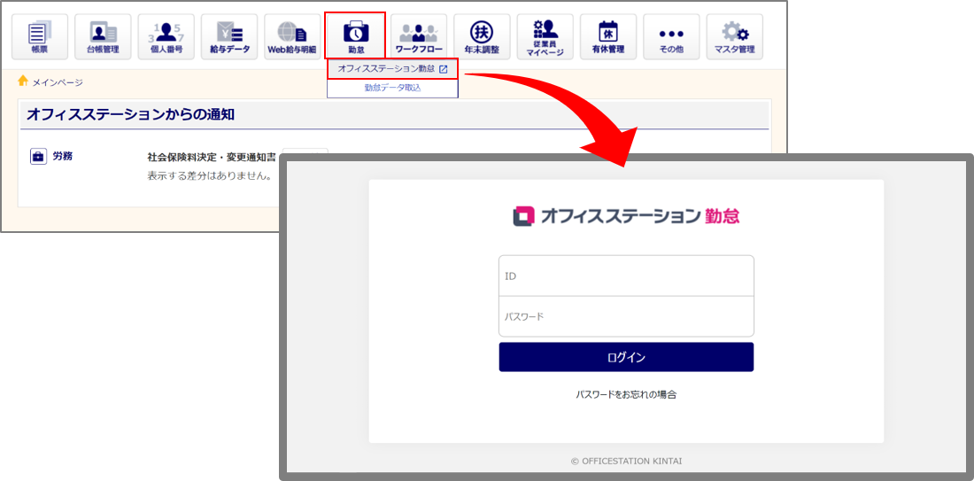974x481 pixels.
Task: Open the 従業員マイページ employee page icon
Action: 545,36
